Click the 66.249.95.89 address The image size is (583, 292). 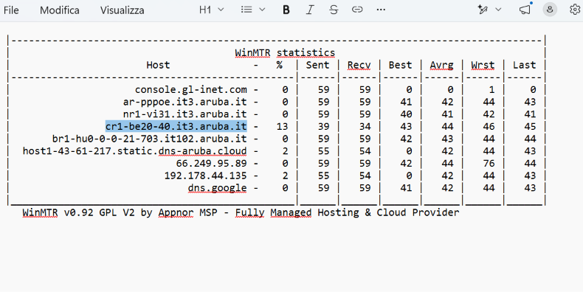pos(211,164)
